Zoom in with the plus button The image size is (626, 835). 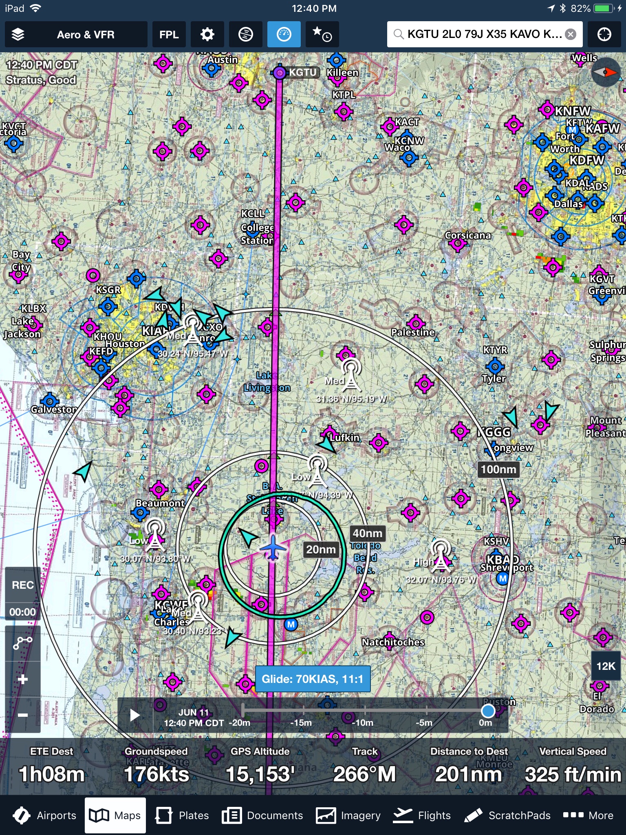tap(23, 679)
